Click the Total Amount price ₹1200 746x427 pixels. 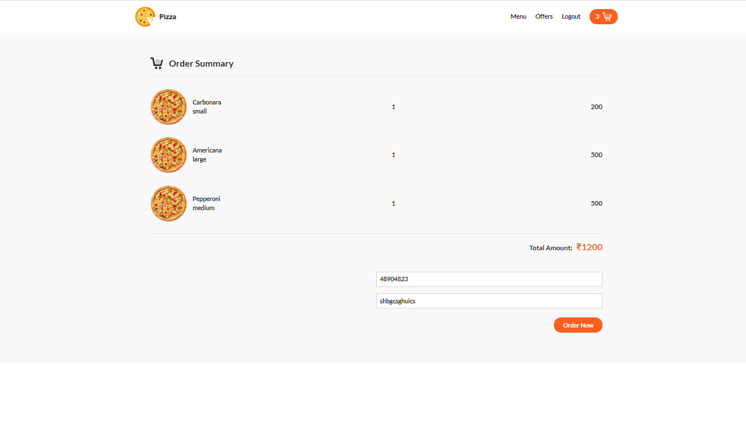(589, 247)
